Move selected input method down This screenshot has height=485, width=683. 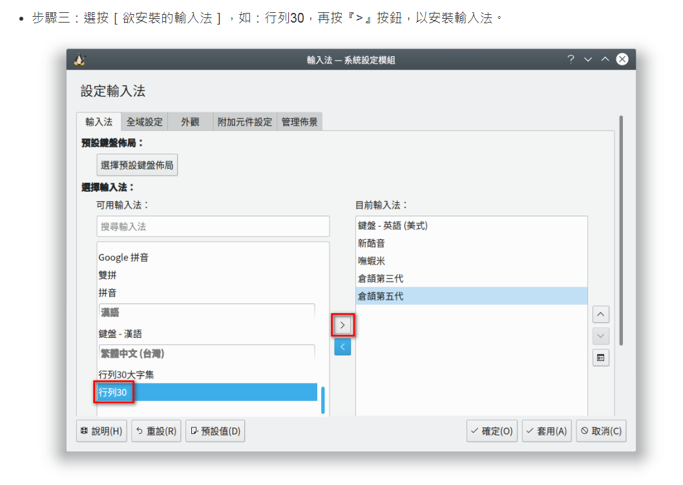601,336
